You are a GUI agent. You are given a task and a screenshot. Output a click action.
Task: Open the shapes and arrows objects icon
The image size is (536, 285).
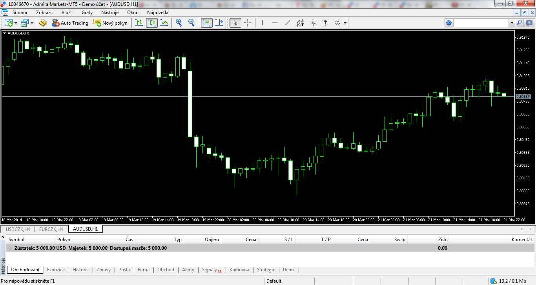click(x=337, y=23)
